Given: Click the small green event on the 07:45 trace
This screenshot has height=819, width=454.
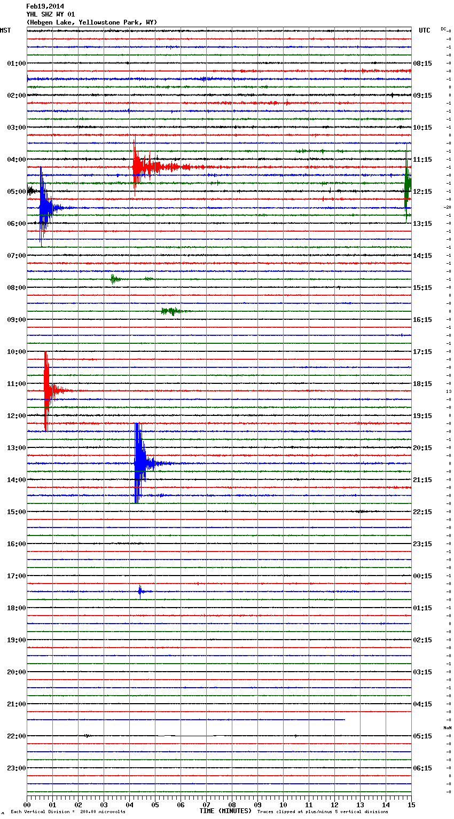Looking at the screenshot, I should [115, 279].
